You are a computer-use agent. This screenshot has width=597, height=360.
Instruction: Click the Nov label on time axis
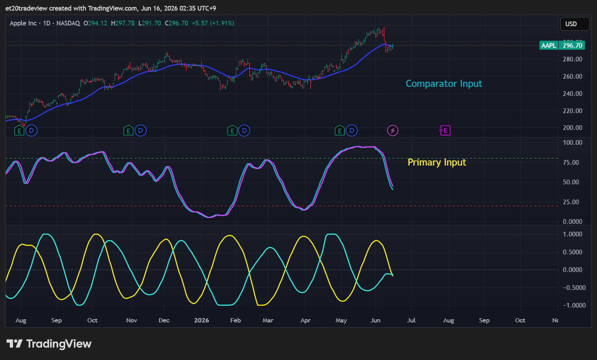131,320
